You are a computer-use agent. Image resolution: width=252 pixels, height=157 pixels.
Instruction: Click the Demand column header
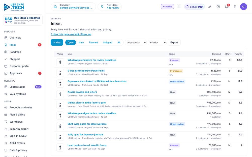(x=216, y=54)
